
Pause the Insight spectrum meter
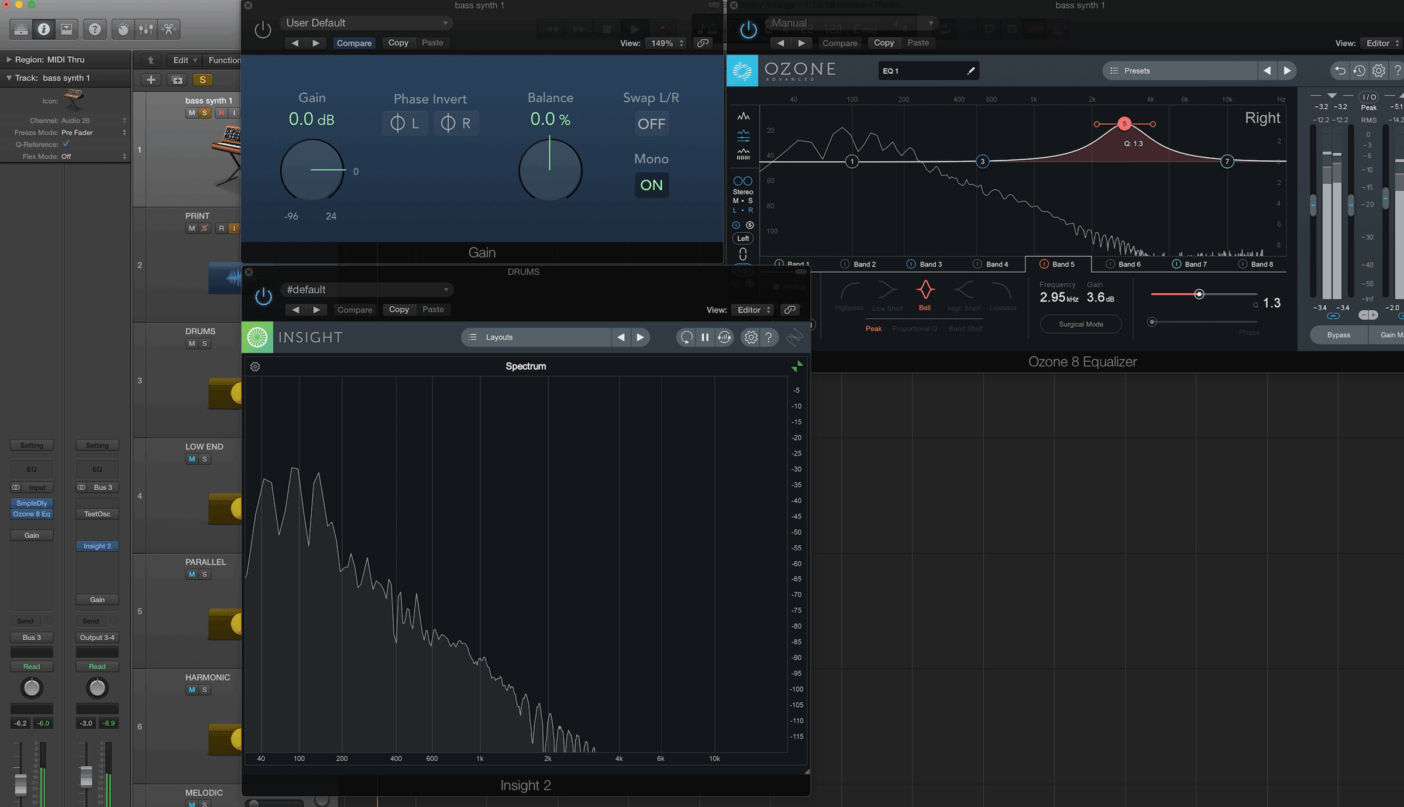pos(705,337)
